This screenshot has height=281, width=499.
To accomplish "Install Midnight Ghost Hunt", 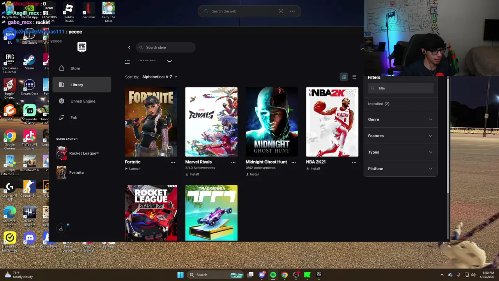I will tap(253, 174).
